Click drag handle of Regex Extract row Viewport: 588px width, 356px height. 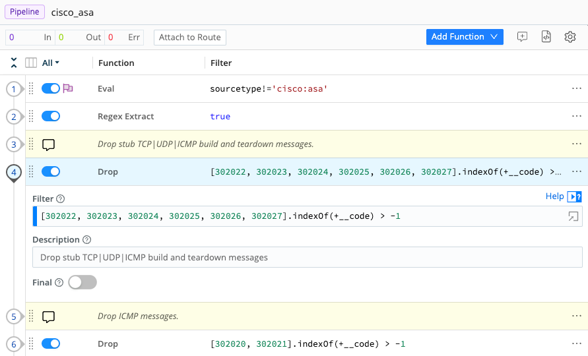tap(31, 116)
